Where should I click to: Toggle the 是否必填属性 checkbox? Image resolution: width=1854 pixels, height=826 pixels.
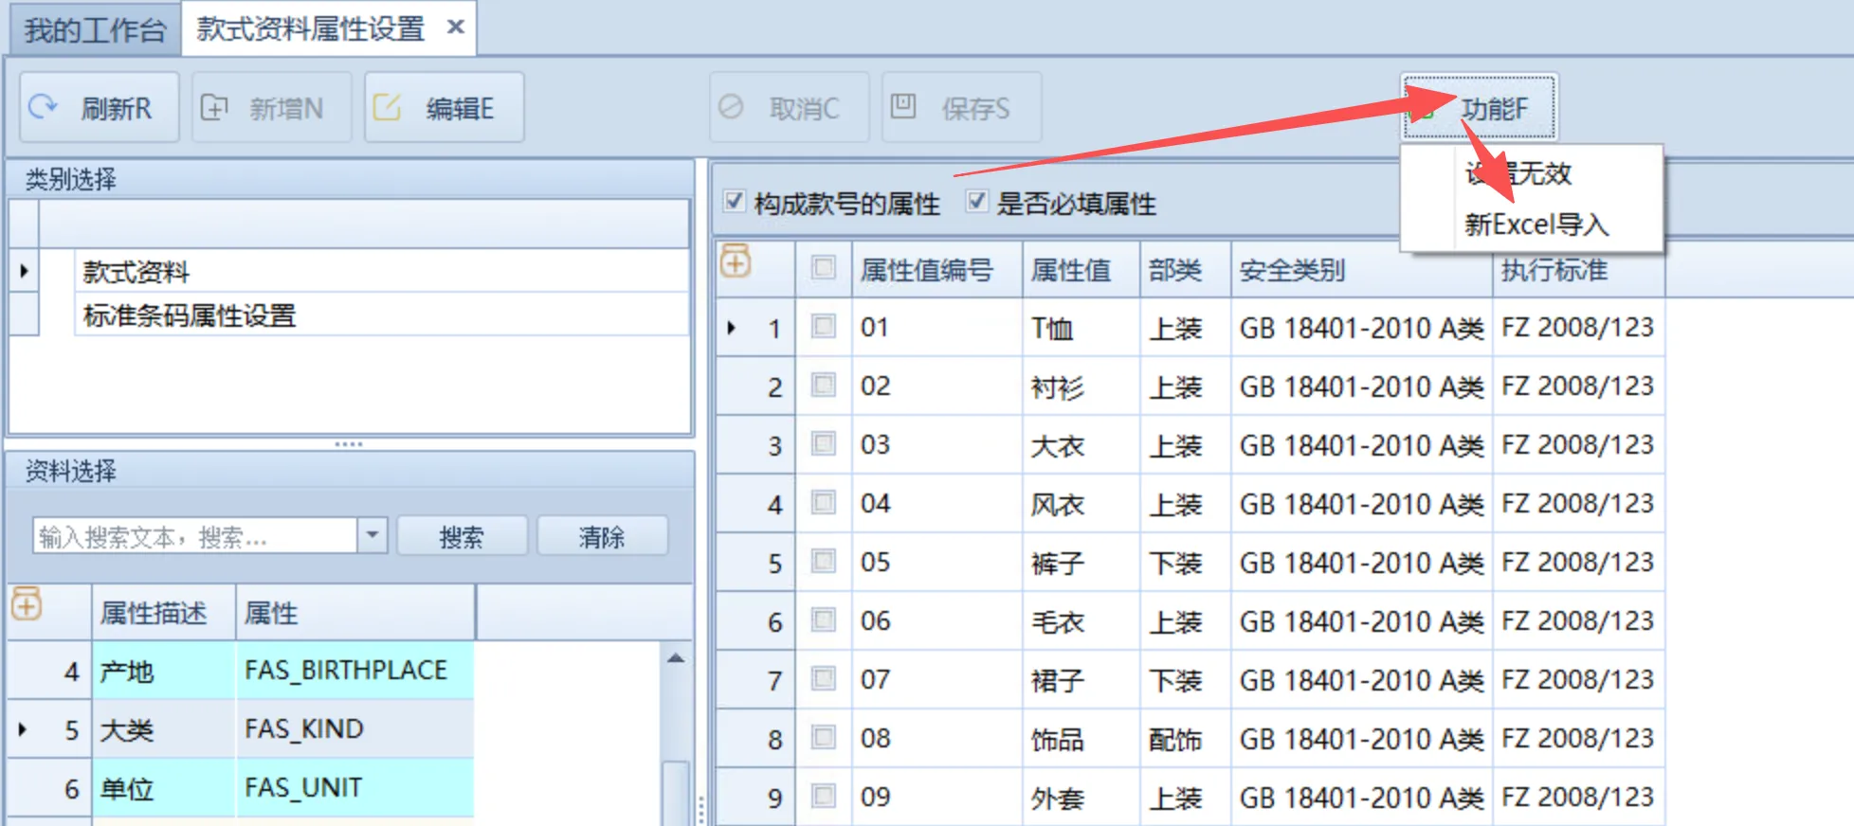[976, 201]
